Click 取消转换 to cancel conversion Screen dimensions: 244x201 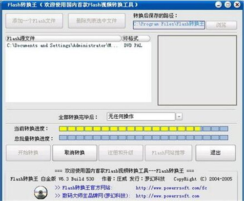tap(75, 153)
